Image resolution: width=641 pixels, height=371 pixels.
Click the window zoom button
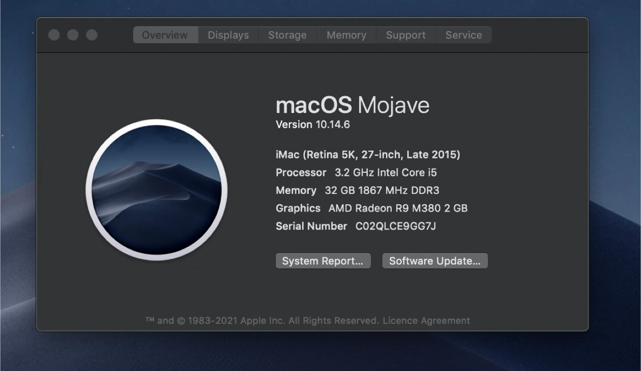(92, 35)
